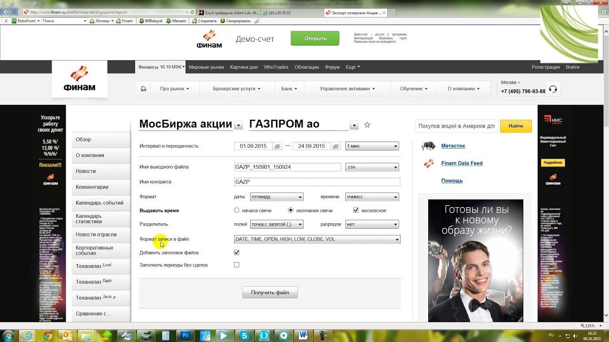
Task: Open the 'Мировые рынки' menu item
Action: click(206, 67)
